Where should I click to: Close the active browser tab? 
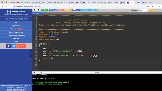coord(132,3)
